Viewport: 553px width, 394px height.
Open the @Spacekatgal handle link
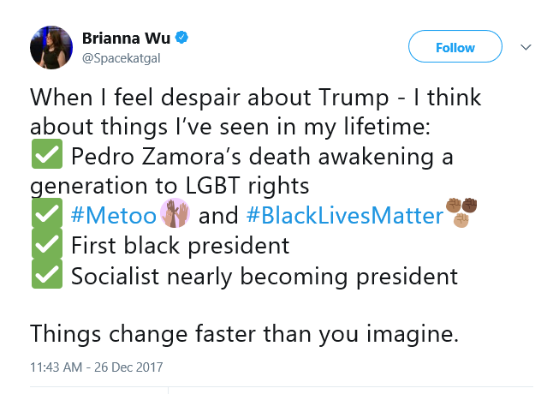pos(122,58)
